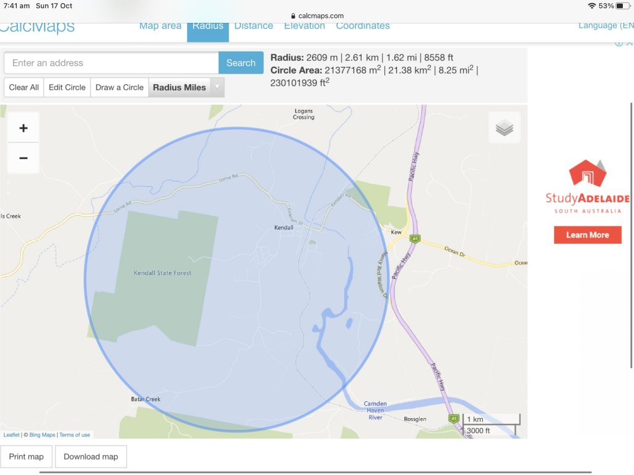The image size is (634, 475).
Task: Click the StudyAdelaide logo in ad
Action: 587,186
